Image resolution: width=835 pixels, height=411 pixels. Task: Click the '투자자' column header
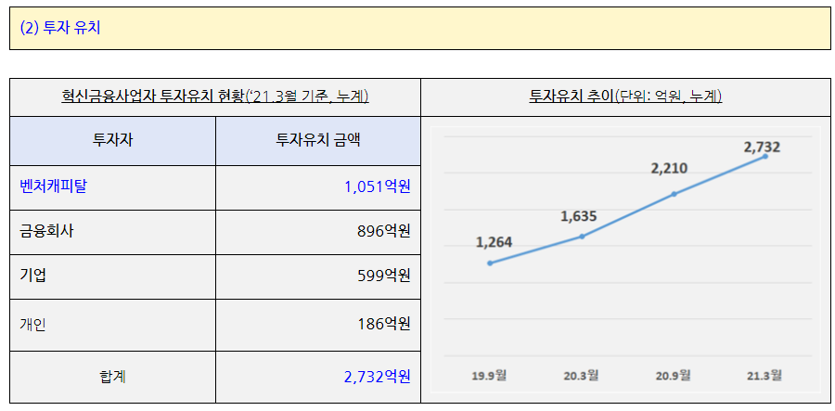point(113,141)
